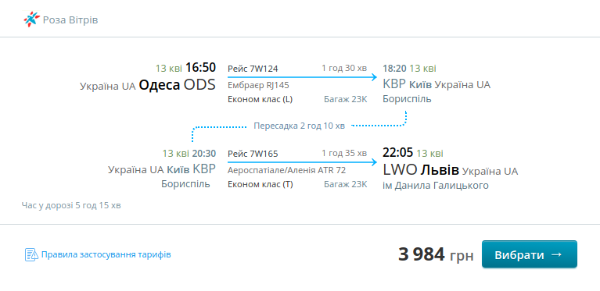Click the Ембраєр RJ145 aircraft label
Screen dimensions: 600x291
[x=258, y=86]
